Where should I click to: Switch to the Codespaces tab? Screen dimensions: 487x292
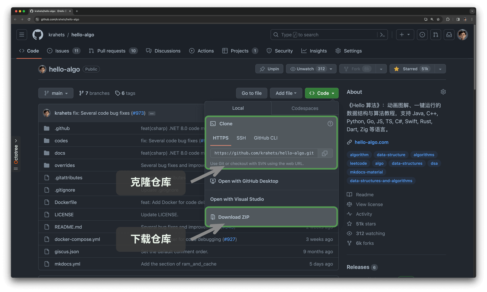(304, 108)
